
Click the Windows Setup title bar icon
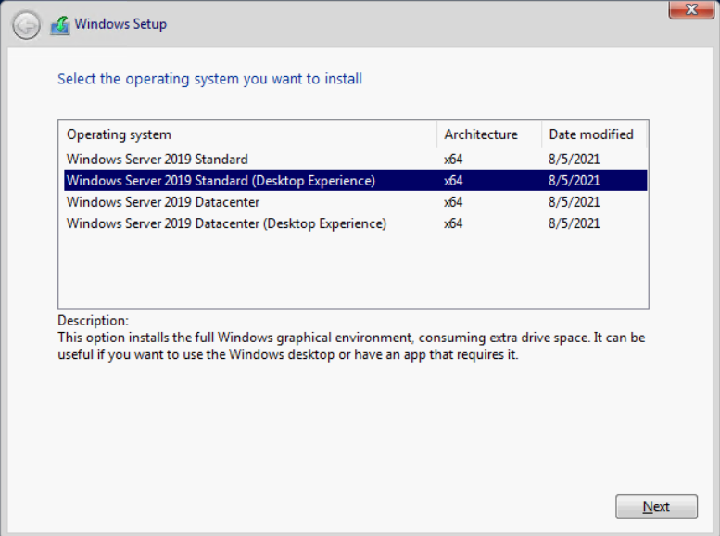(x=59, y=24)
